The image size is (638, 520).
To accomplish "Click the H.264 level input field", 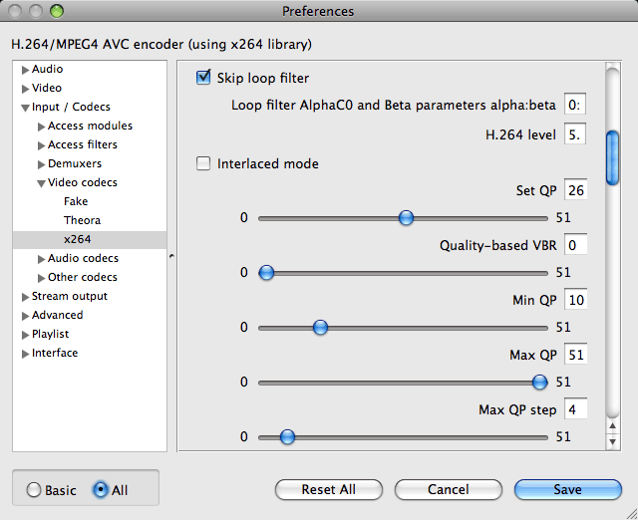I will point(575,134).
